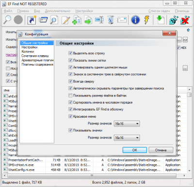Uncheck 'Красивое меню' option
The width and height of the screenshot is (194, 187).
point(70,116)
